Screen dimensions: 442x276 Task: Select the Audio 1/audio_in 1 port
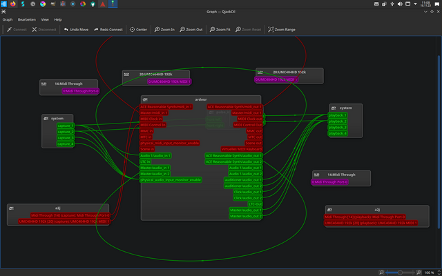[155, 155]
